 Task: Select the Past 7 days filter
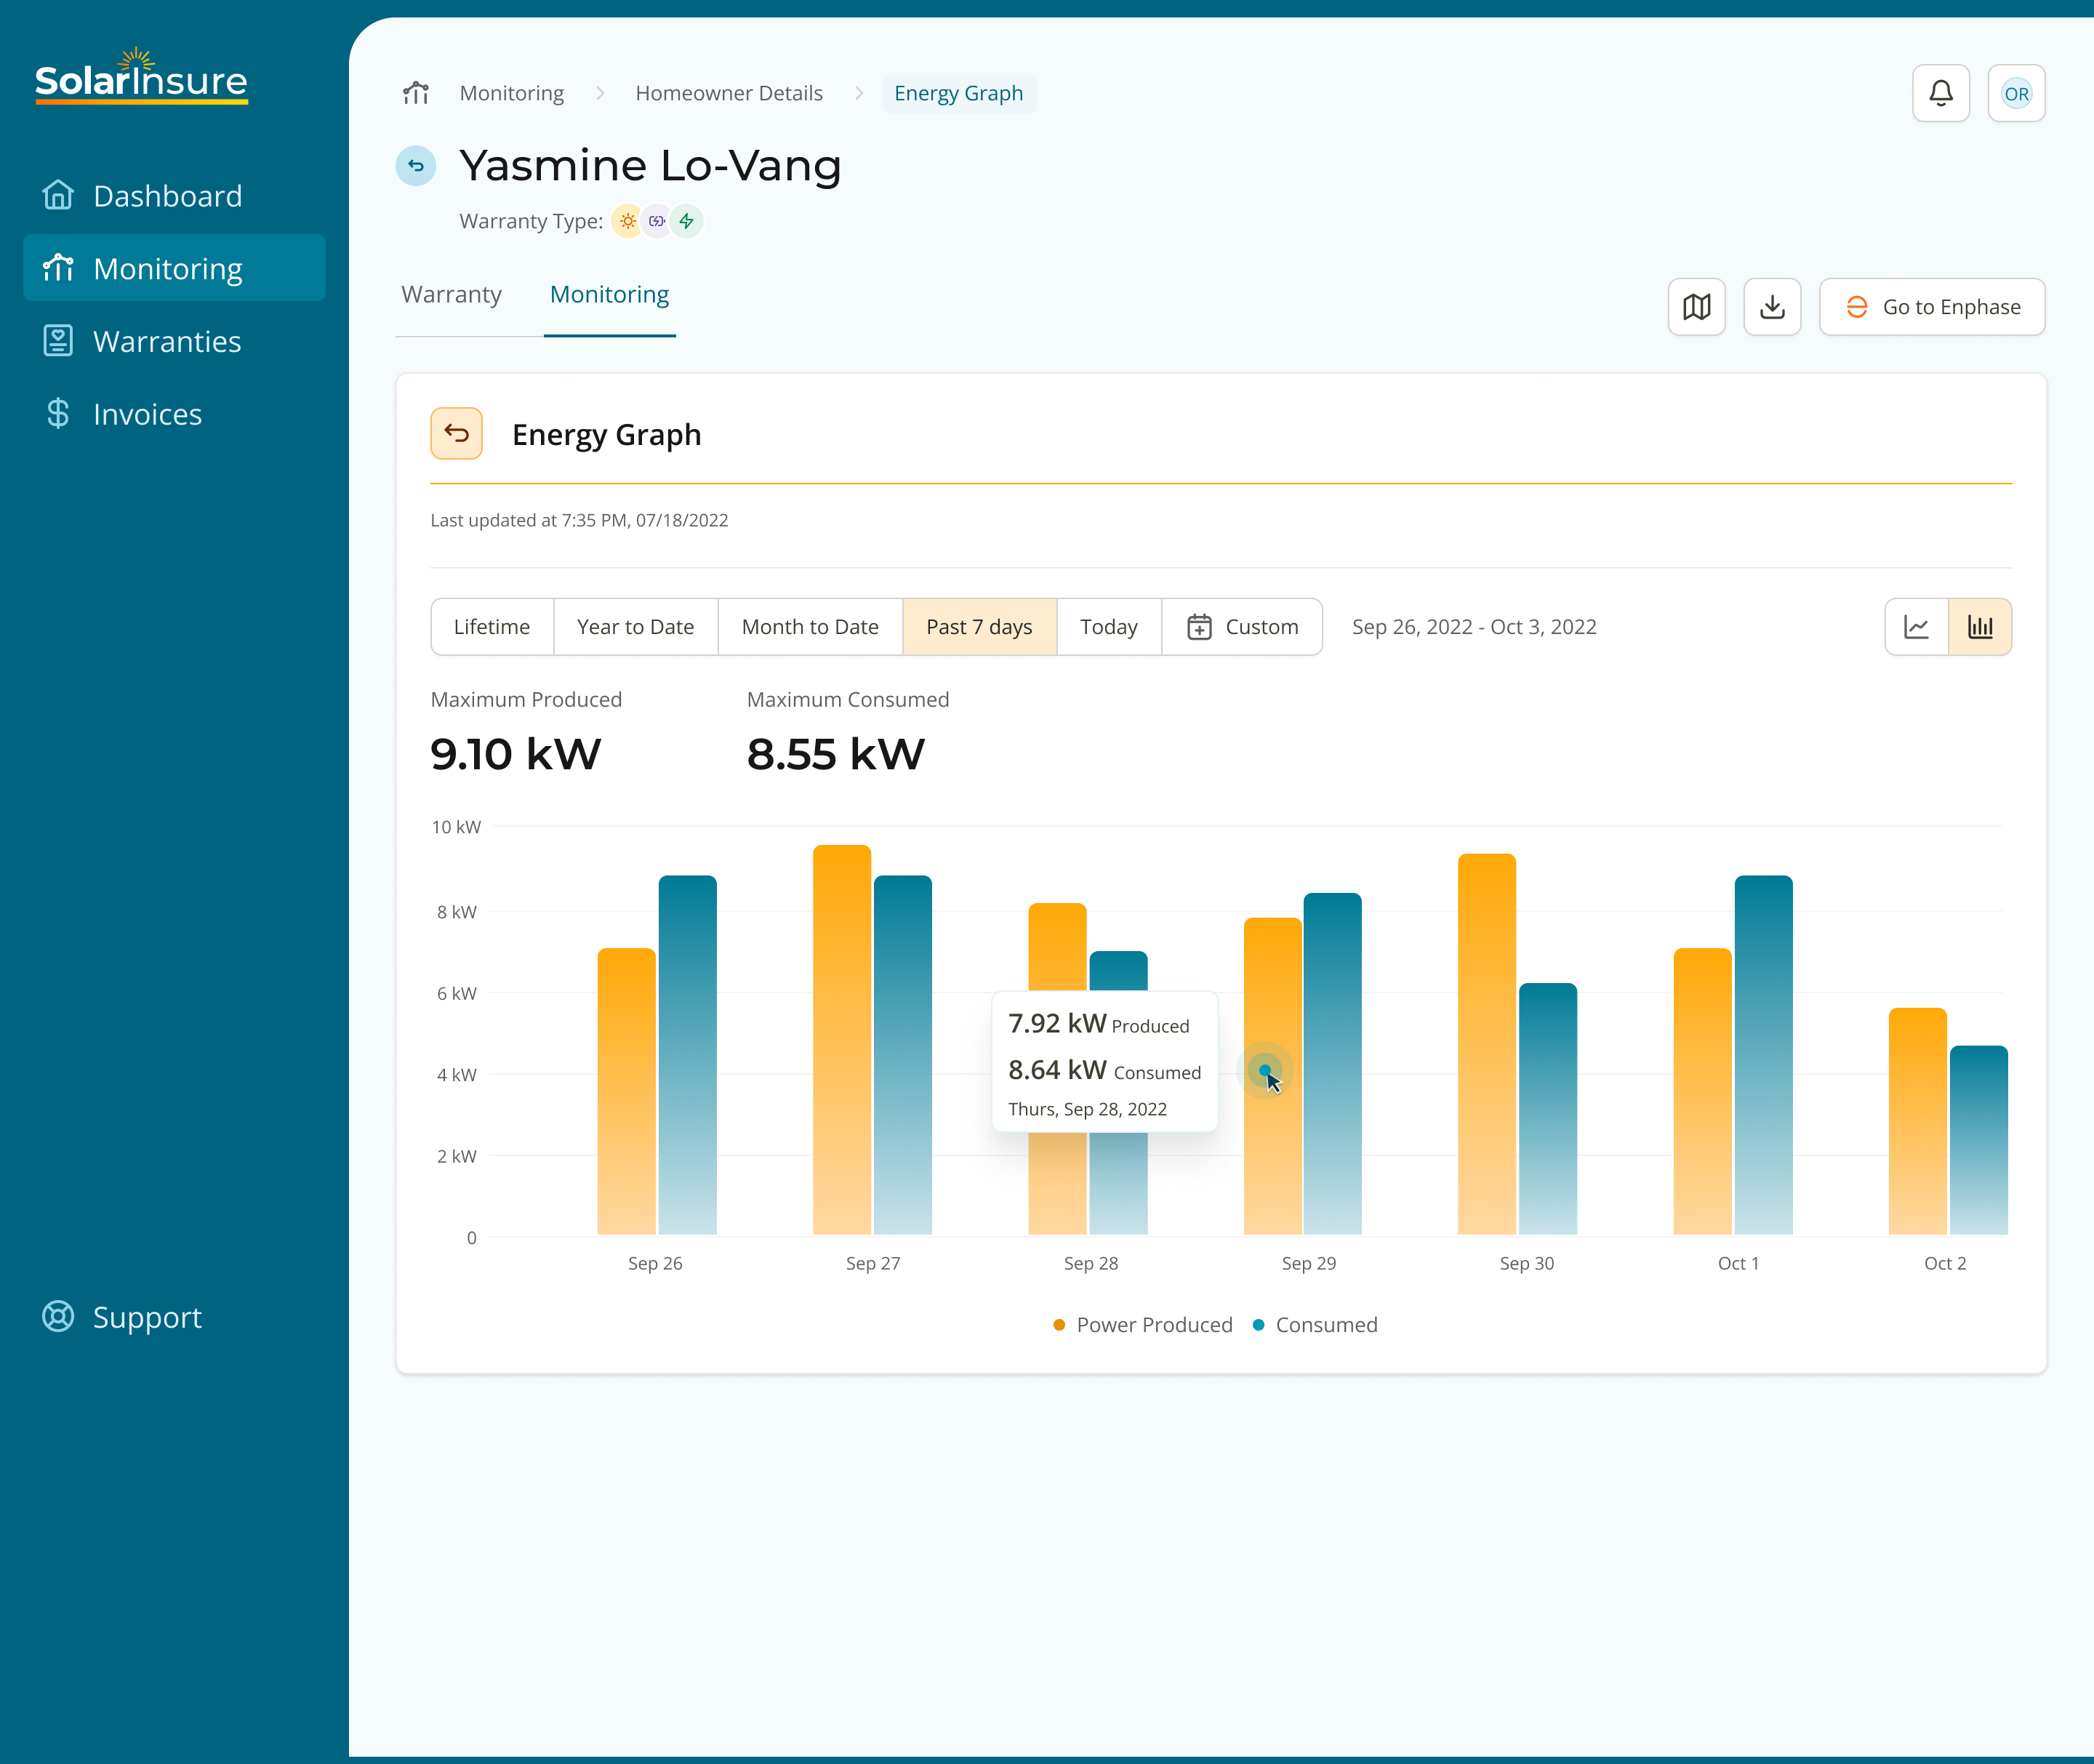point(979,627)
